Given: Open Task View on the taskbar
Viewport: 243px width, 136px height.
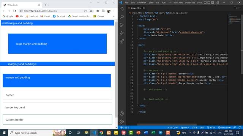Looking at the screenshot, I should tap(78, 133).
